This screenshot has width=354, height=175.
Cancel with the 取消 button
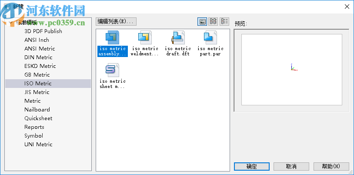[x=291, y=167]
